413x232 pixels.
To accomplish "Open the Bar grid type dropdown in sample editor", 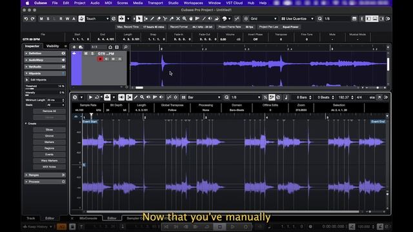I will click(204, 97).
